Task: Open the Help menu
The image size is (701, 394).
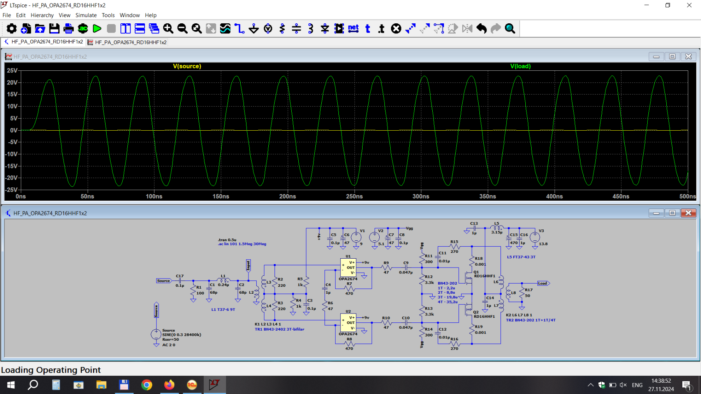Action: coord(151,15)
